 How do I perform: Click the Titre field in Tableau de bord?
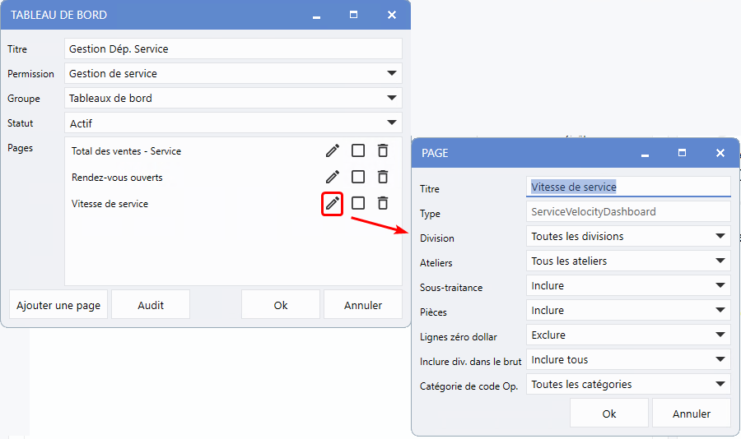[x=233, y=49]
